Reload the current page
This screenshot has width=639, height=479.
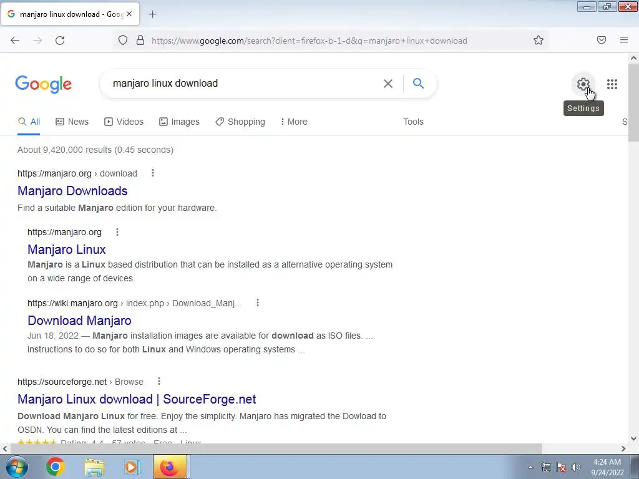60,41
